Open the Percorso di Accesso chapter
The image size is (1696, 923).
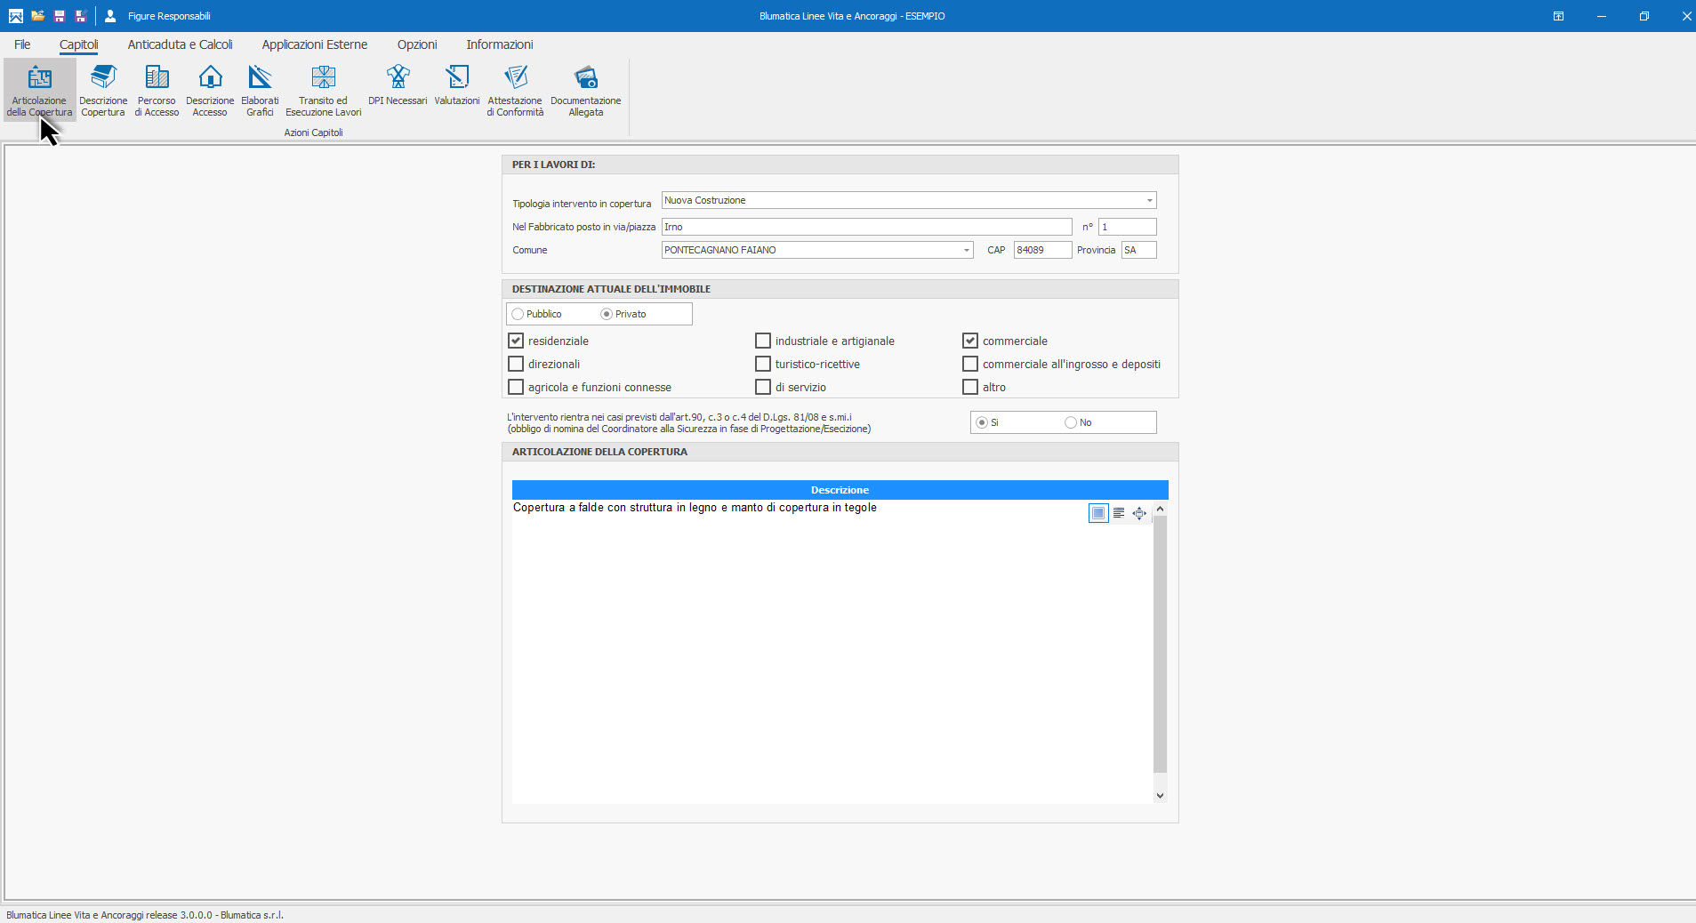click(x=157, y=90)
